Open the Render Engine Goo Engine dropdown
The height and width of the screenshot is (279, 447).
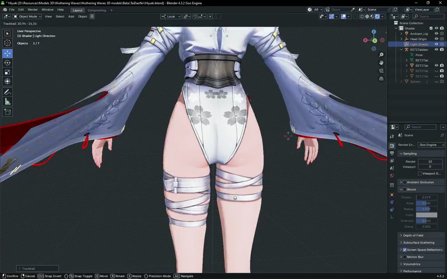coord(431,145)
